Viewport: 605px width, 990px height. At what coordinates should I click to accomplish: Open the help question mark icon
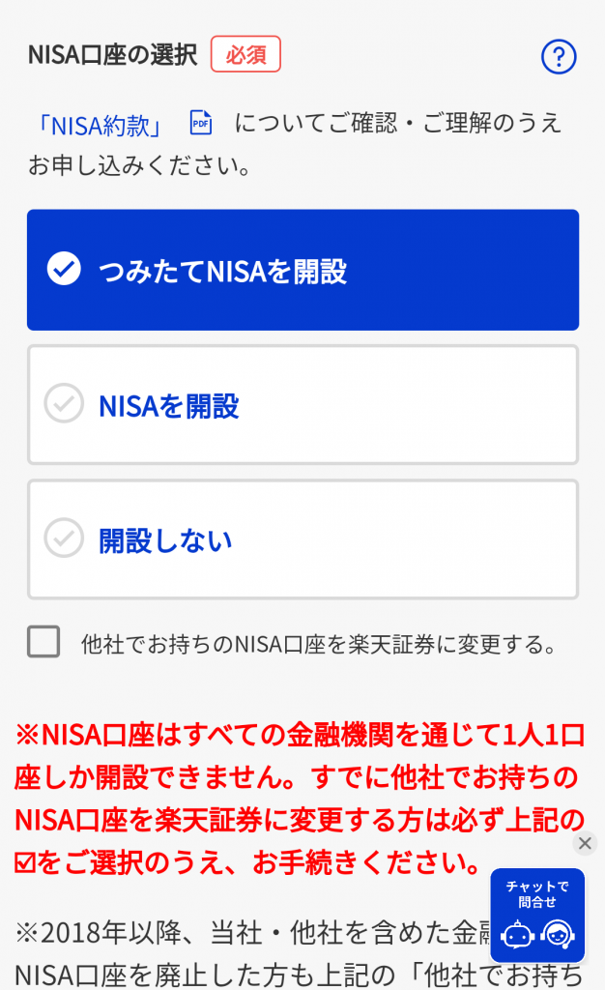(x=558, y=57)
